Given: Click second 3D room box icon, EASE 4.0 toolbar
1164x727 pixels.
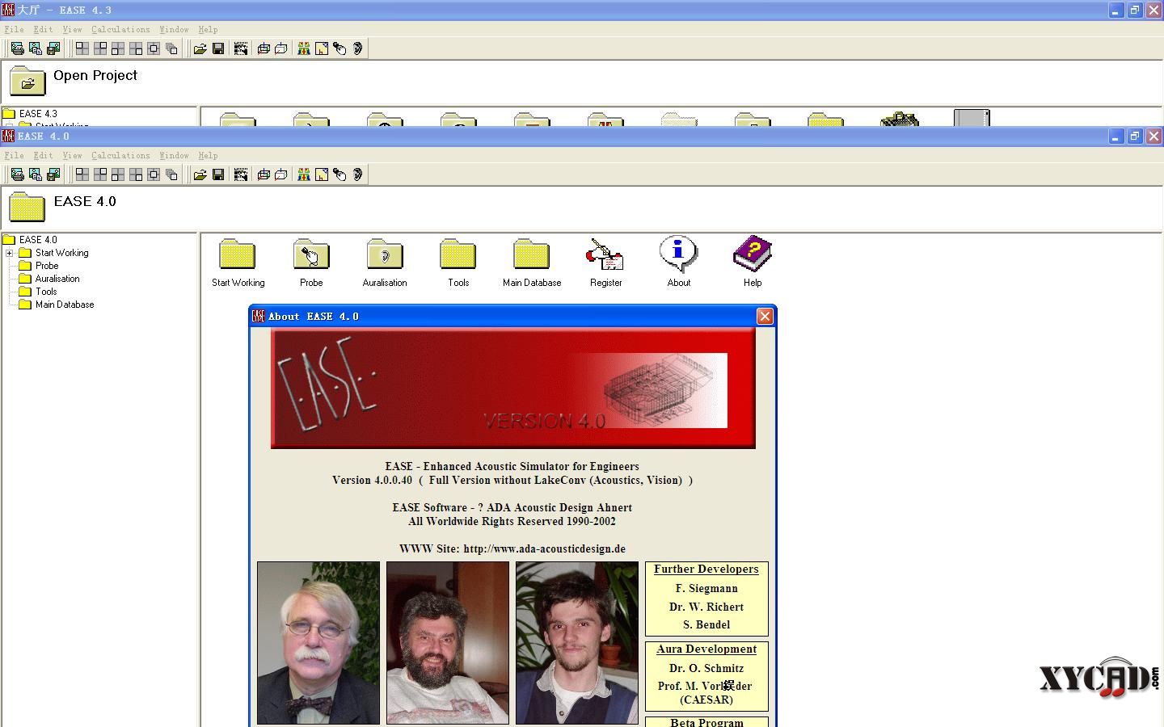Looking at the screenshot, I should coord(280,174).
